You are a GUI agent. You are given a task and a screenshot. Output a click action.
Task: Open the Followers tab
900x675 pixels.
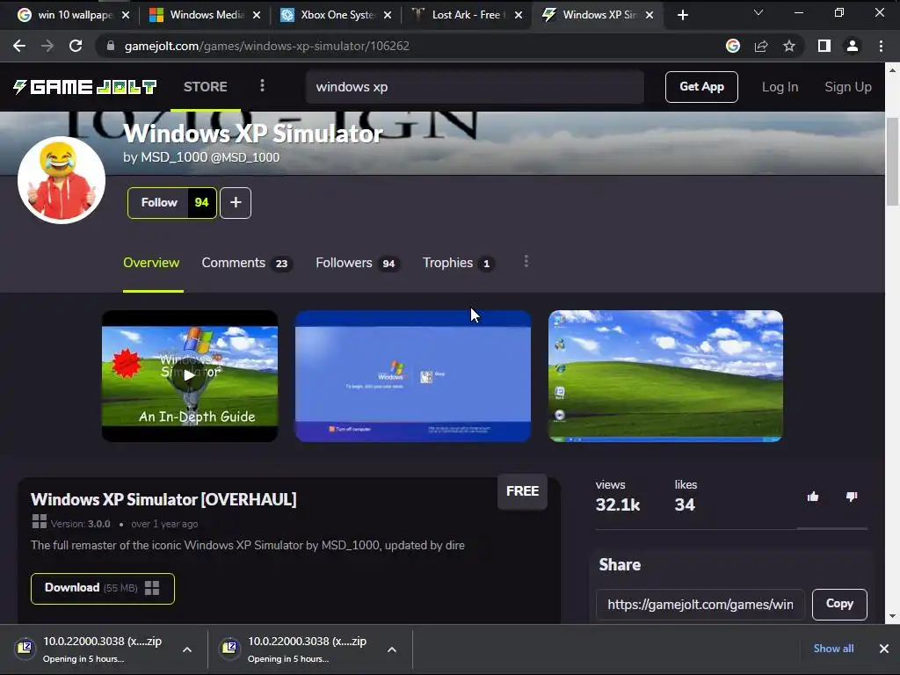point(359,263)
